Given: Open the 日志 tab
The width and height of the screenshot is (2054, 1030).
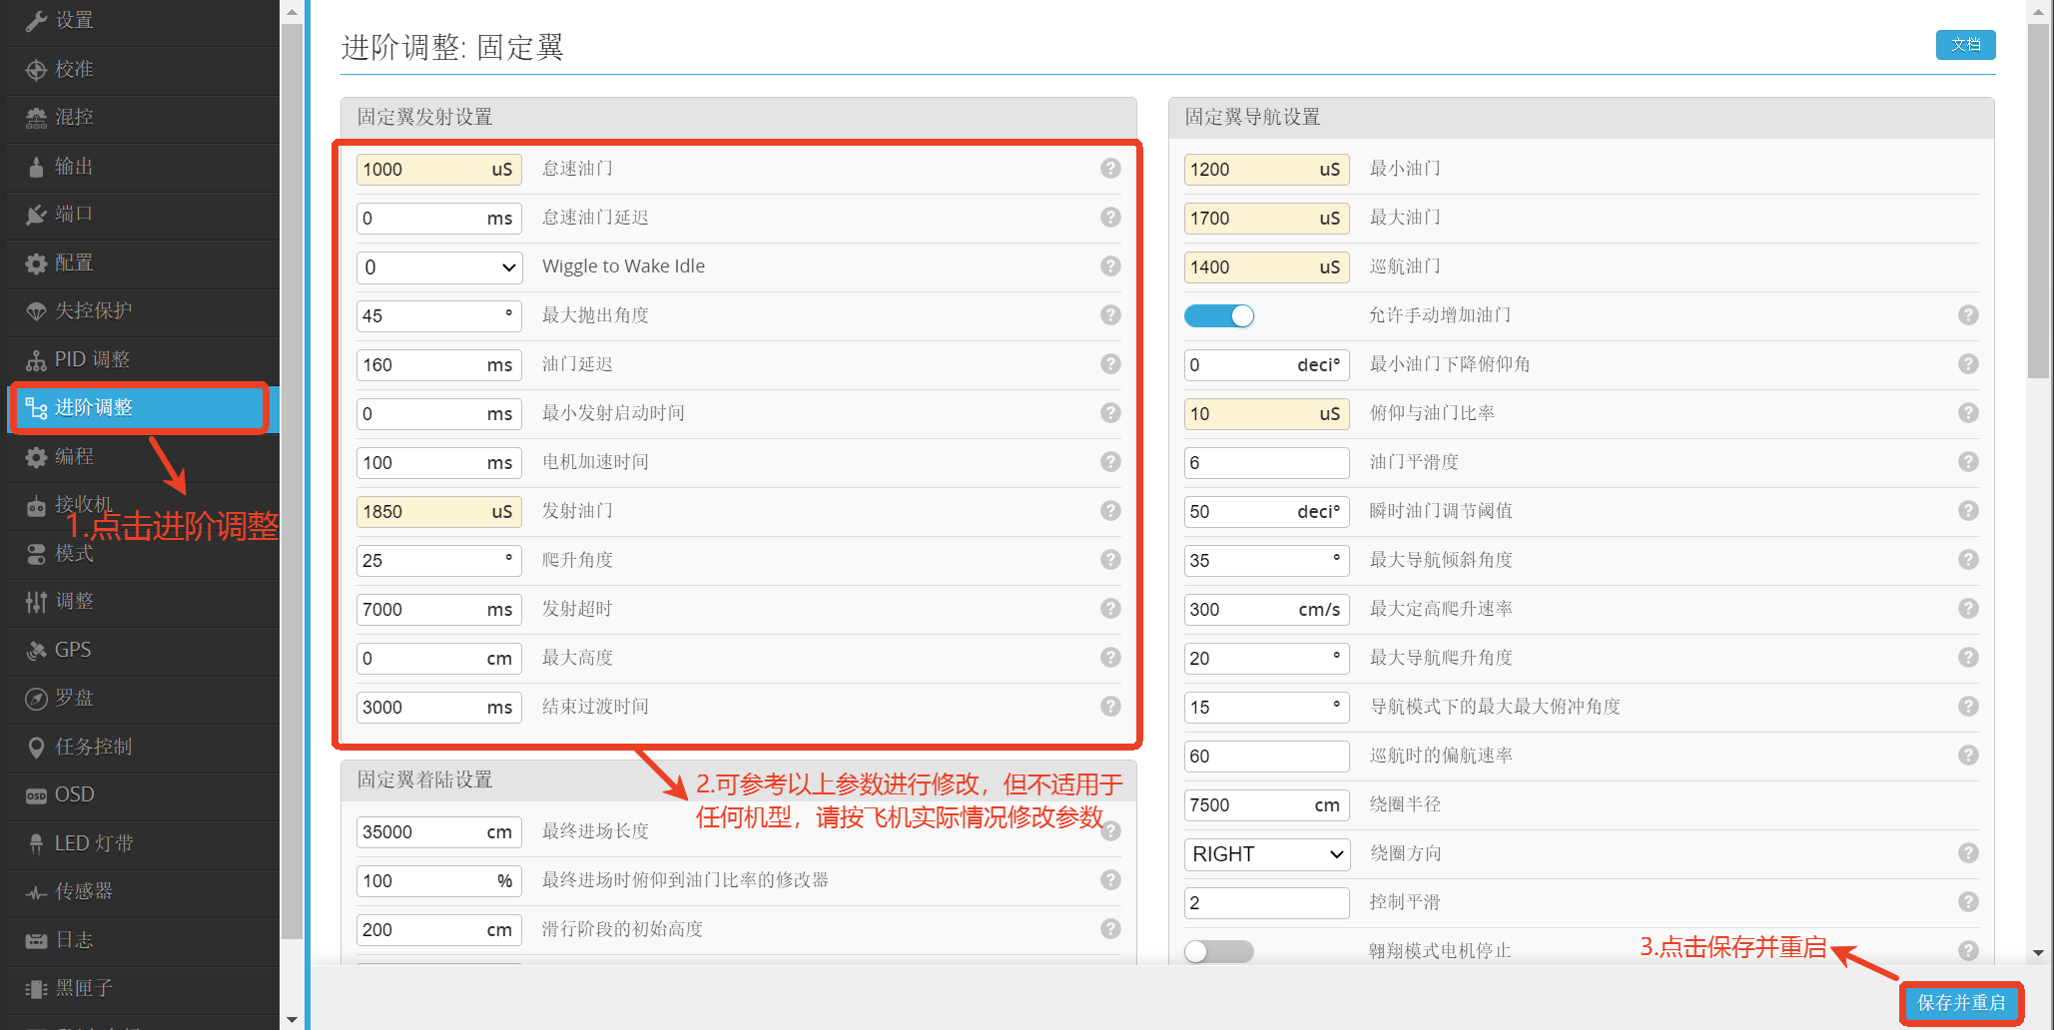Looking at the screenshot, I should pyautogui.click(x=143, y=941).
